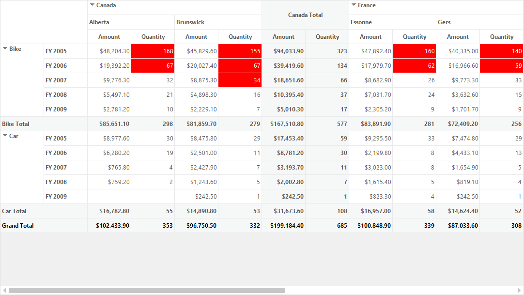
Task: Click the $2,781.20 amount cell
Action: tap(109, 109)
